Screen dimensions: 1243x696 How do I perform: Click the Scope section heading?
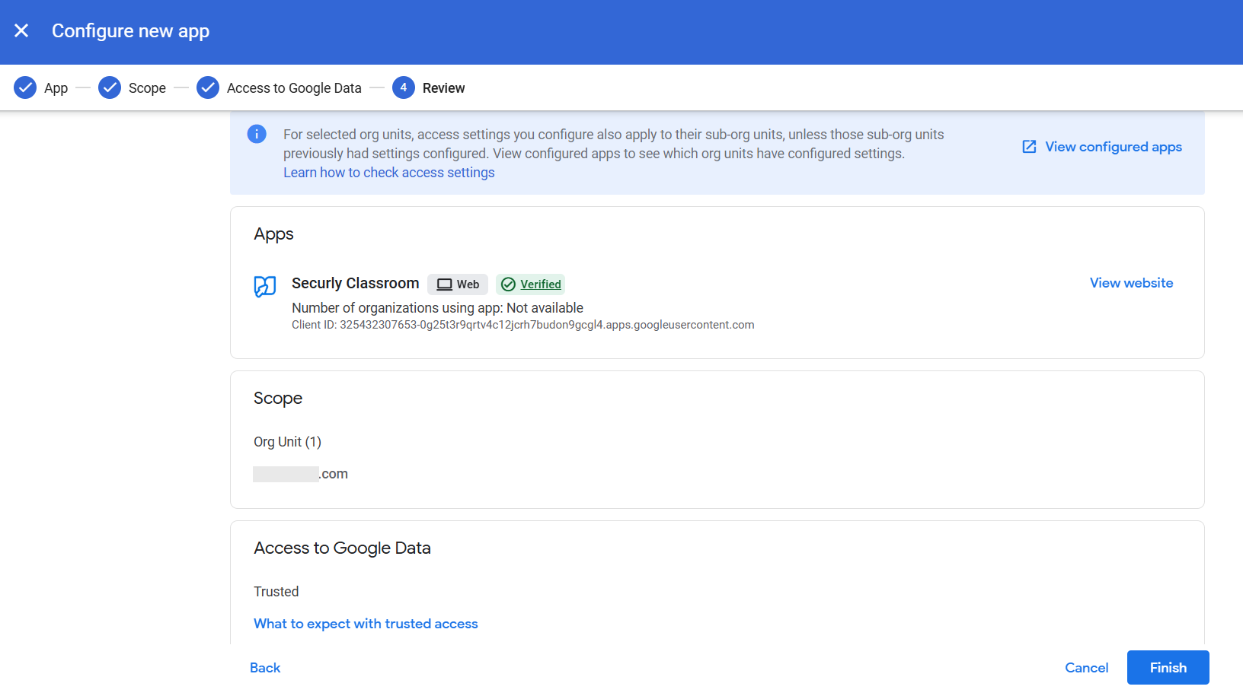point(278,399)
